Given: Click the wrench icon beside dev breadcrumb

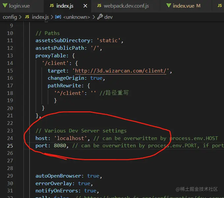Looking at the screenshot, I should click(100, 17).
